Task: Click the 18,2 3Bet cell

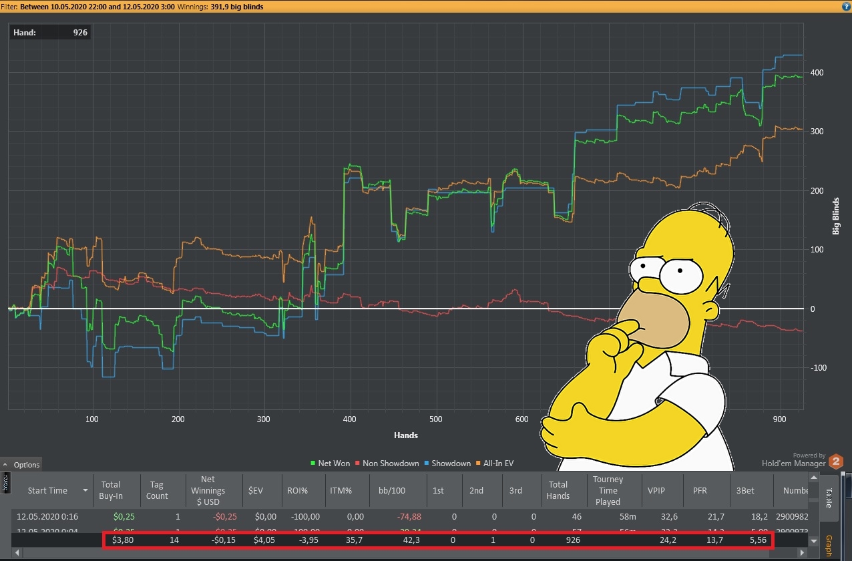Action: tap(759, 516)
